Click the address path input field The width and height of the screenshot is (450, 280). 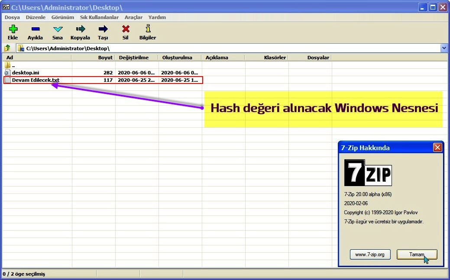(x=229, y=48)
